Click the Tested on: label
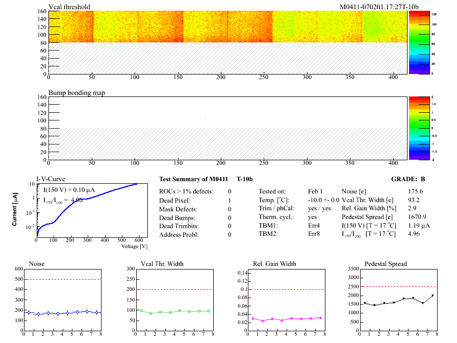 [275, 191]
